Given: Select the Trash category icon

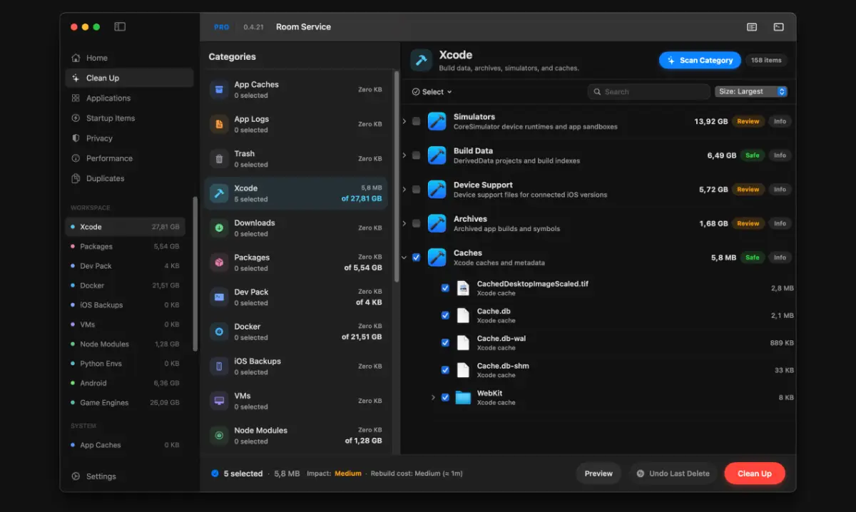Looking at the screenshot, I should [x=219, y=158].
